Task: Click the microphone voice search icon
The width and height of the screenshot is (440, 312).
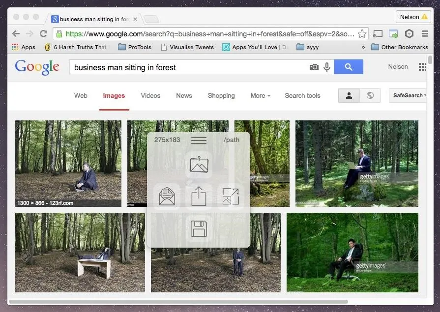Action: click(x=327, y=67)
